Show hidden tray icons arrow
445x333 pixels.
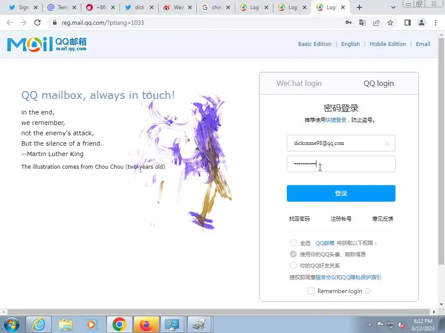pos(369,325)
